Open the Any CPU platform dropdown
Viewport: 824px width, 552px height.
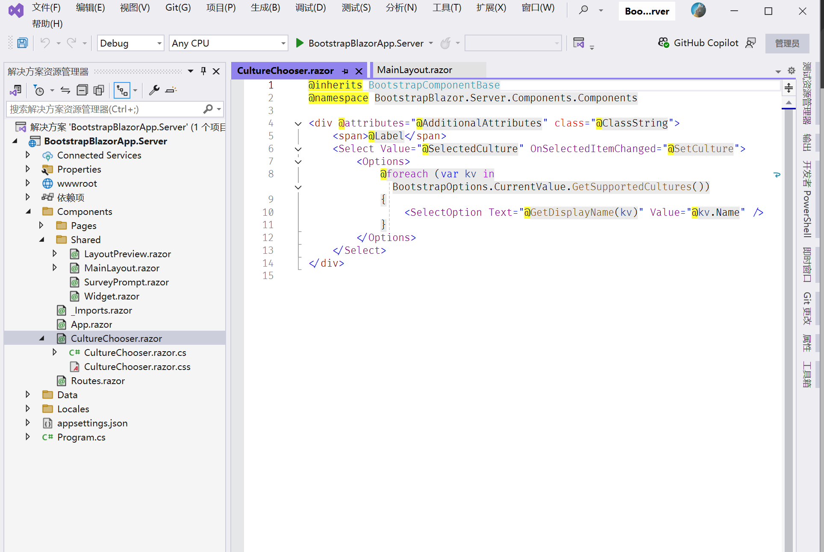pos(228,43)
